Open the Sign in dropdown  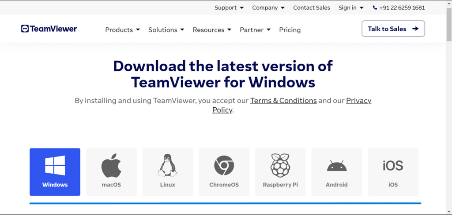[351, 8]
